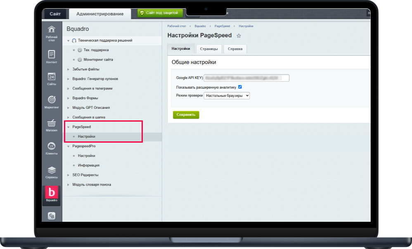Open the Контент sidebar section
This screenshot has height=249, width=412.
pos(52,56)
